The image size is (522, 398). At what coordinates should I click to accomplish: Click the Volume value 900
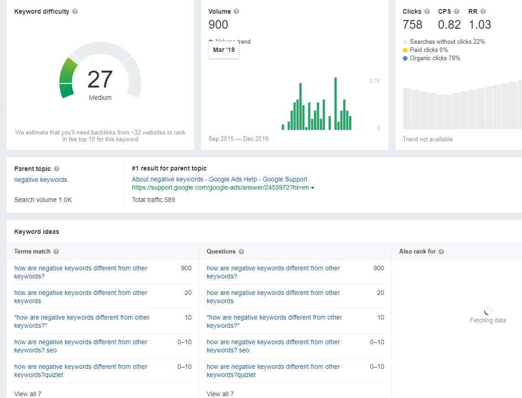point(218,25)
